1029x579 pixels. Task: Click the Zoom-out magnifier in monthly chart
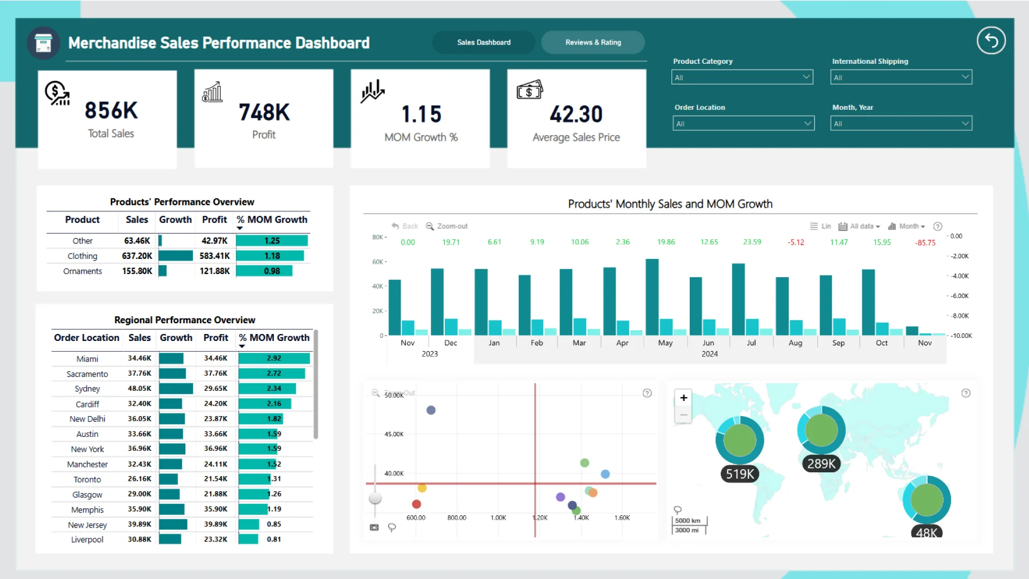(430, 226)
